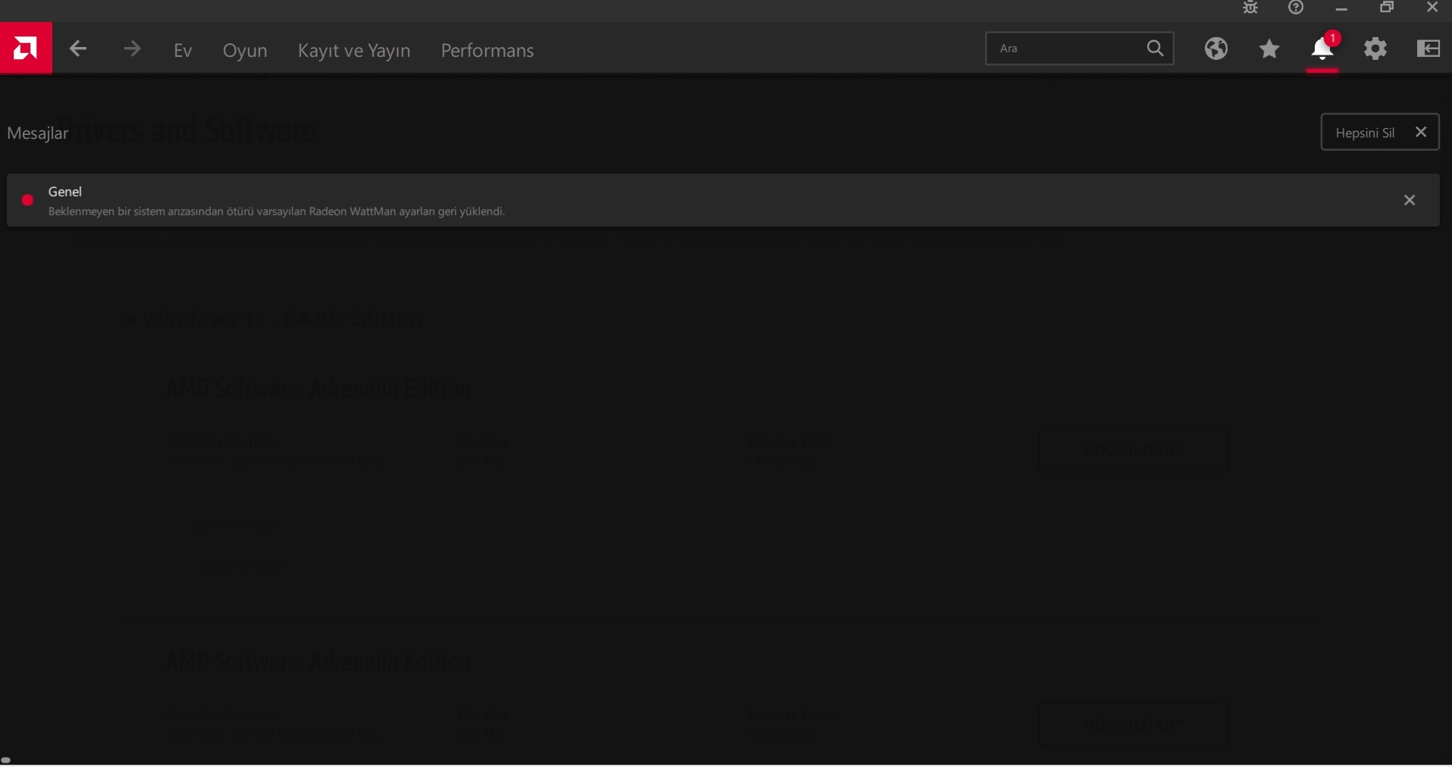The width and height of the screenshot is (1452, 767).
Task: Click the magnifier search icon
Action: tap(1156, 49)
